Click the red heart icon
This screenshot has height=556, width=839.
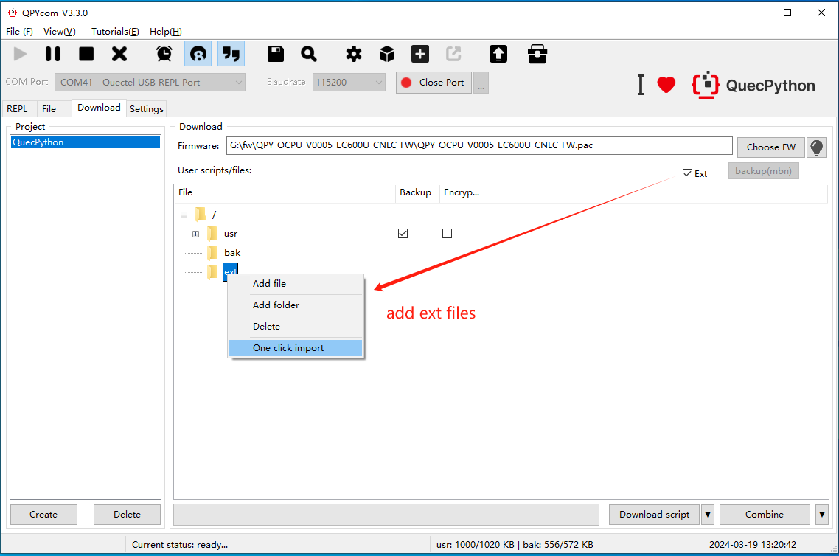click(666, 85)
